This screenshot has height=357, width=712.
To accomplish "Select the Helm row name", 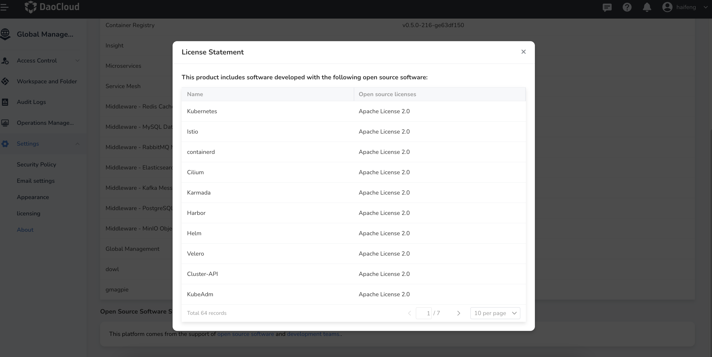I will click(x=194, y=233).
